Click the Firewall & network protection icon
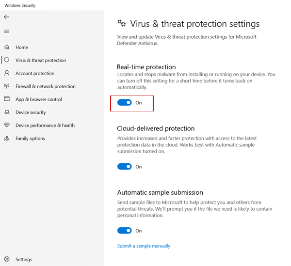The height and width of the screenshot is (266, 291). (x=7, y=86)
